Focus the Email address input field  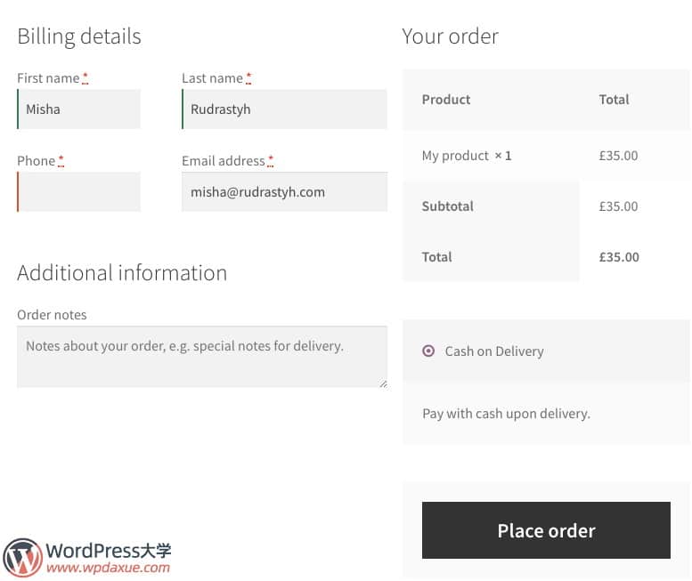click(284, 192)
